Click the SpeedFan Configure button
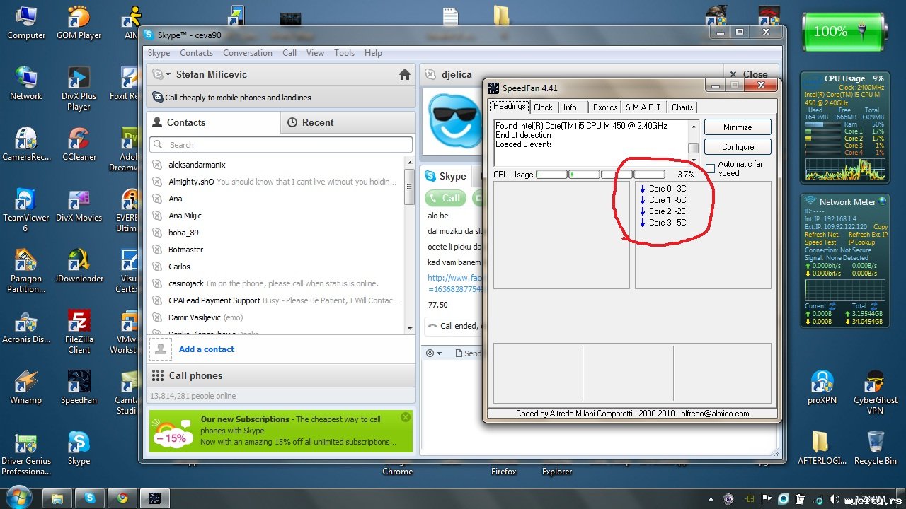This screenshot has width=906, height=509. coord(738,147)
